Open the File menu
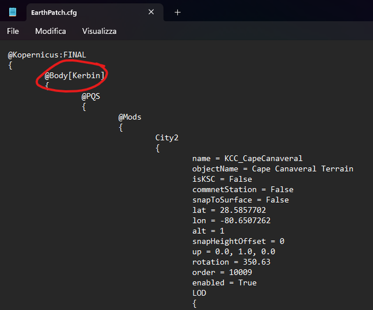Screen dimensions: 373x310 click(x=13, y=31)
